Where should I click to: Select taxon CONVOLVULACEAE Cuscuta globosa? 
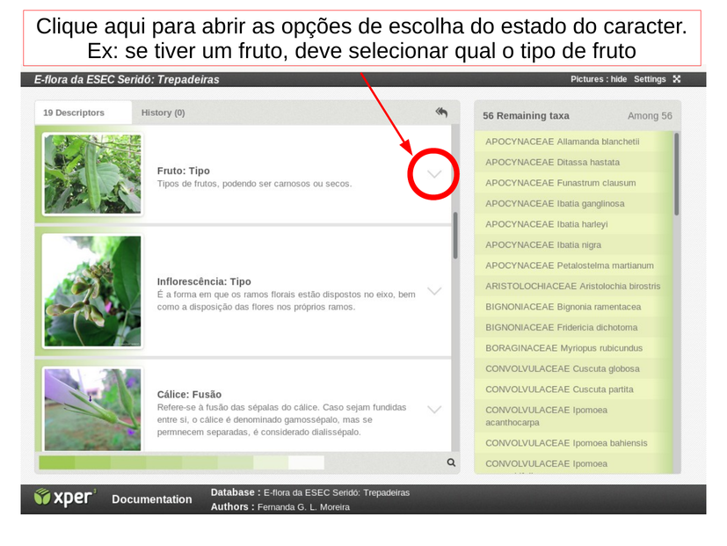click(562, 368)
